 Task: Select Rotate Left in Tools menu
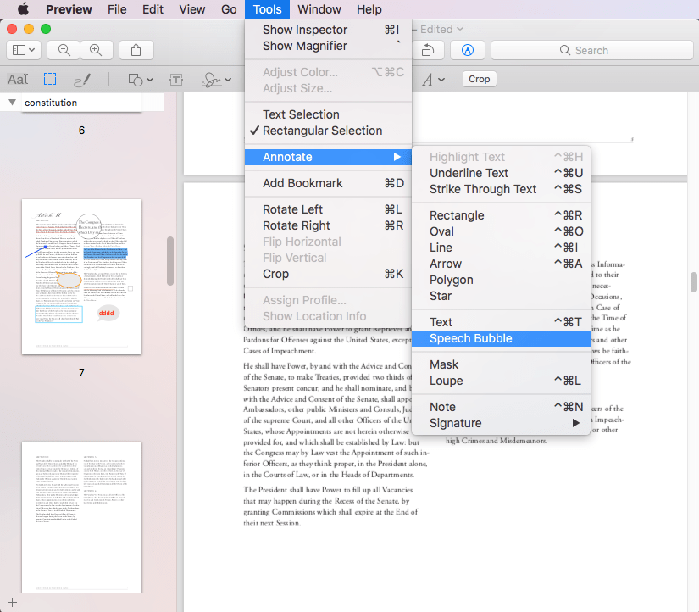tap(292, 209)
